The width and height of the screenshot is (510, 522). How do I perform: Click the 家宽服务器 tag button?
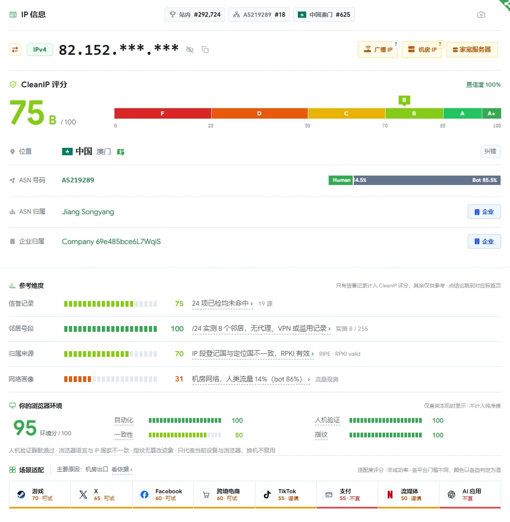pos(472,50)
